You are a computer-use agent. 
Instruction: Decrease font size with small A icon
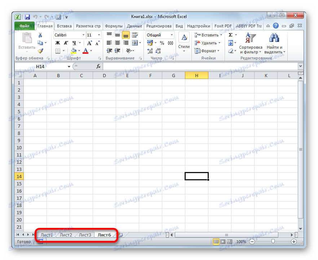[x=98, y=43]
